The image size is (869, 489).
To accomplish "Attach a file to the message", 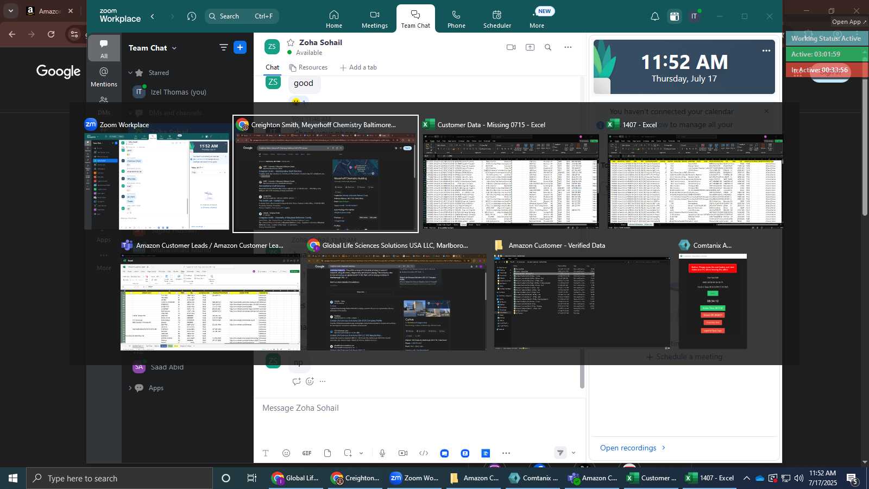I will coord(328,453).
